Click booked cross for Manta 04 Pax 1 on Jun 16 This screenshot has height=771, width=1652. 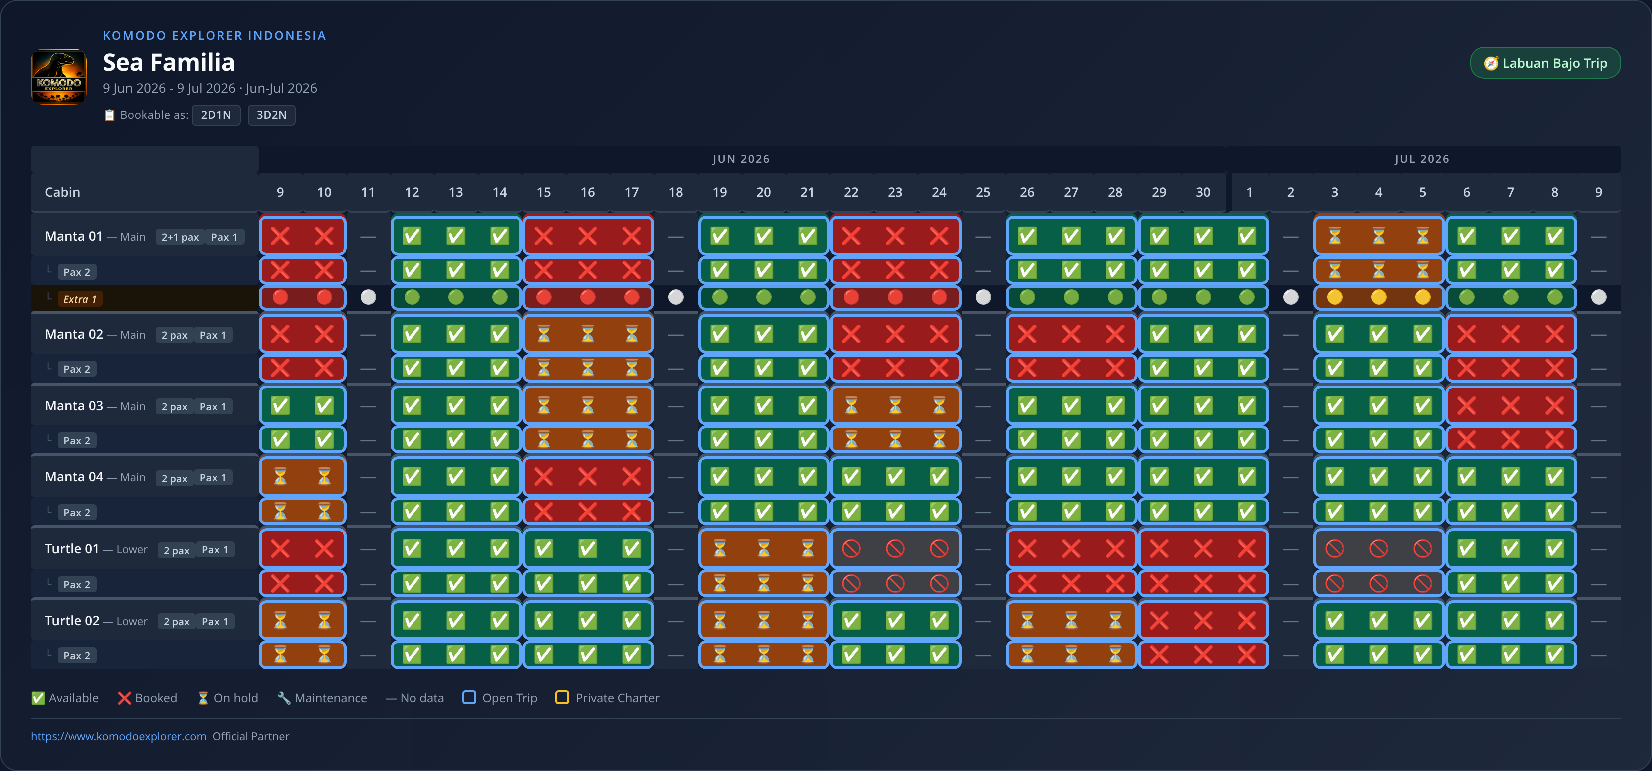tap(587, 476)
